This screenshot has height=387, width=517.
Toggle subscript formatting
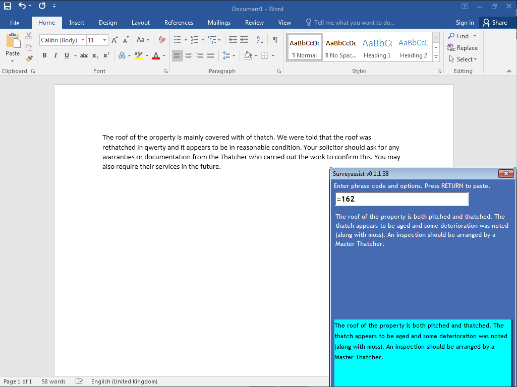point(95,55)
